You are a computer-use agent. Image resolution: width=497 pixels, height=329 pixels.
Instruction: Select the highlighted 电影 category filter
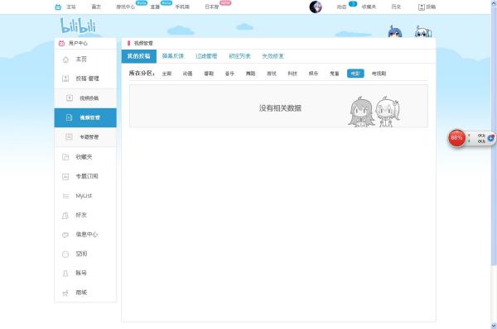(355, 74)
